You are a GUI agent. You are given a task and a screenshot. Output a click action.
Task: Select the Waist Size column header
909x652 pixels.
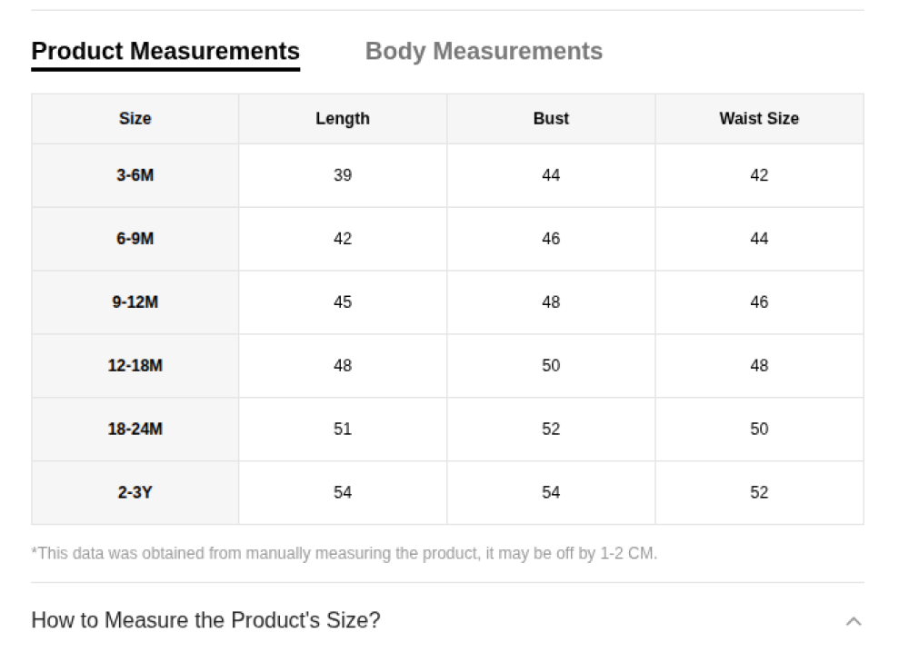tap(759, 119)
